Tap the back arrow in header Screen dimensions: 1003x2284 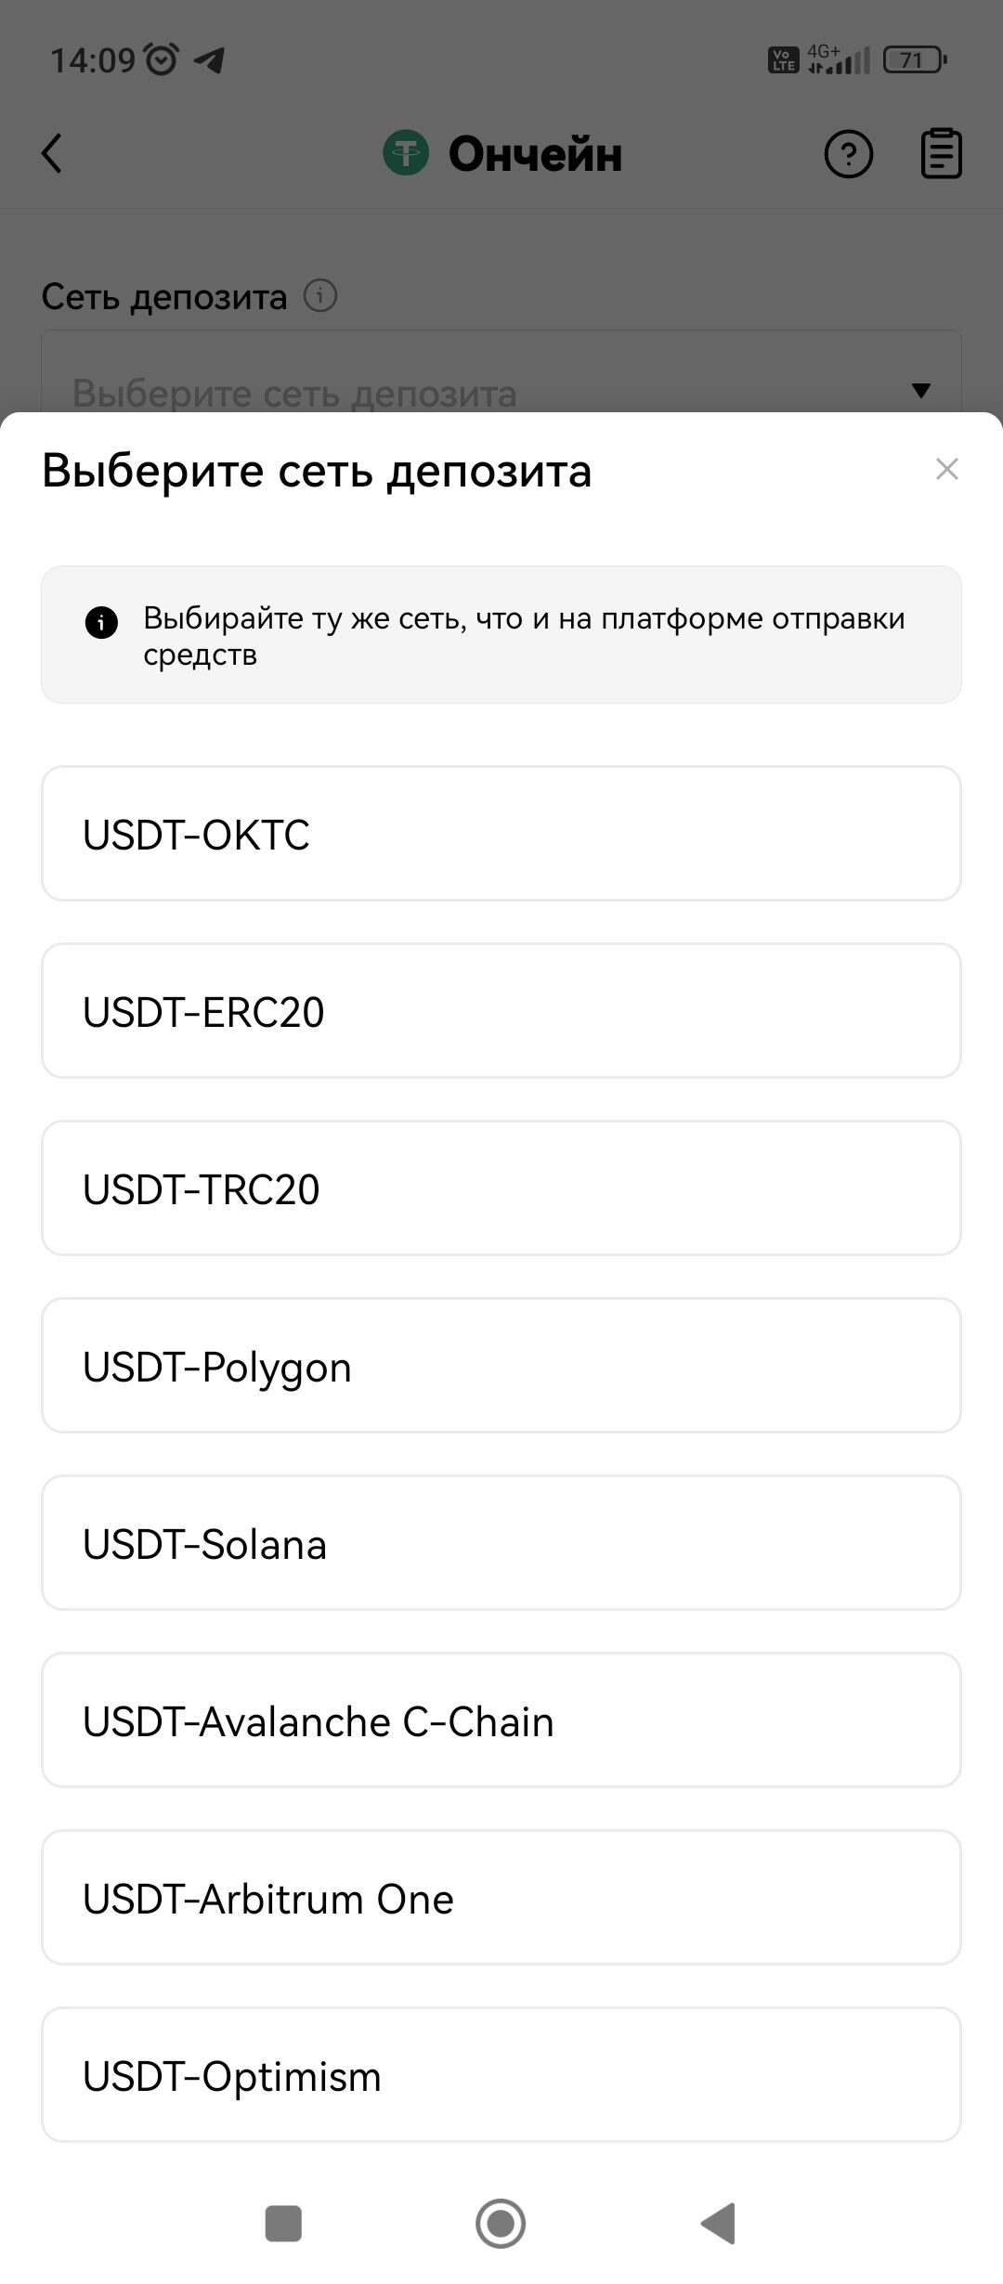pyautogui.click(x=52, y=153)
